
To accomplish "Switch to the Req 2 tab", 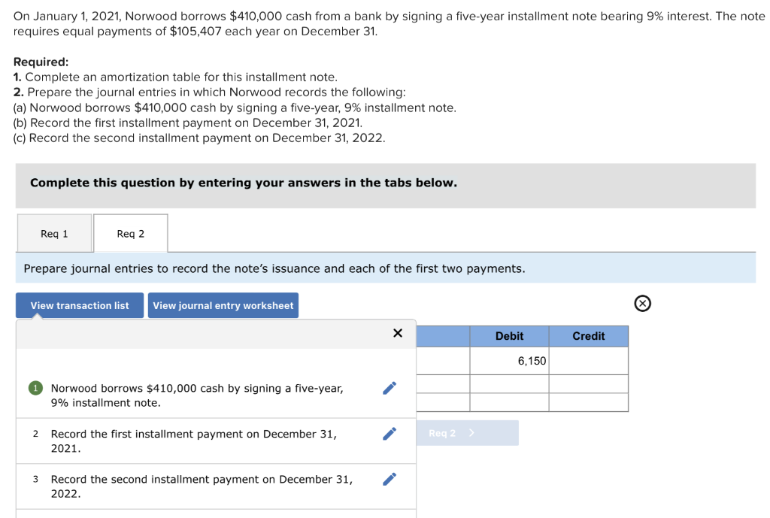I will [x=130, y=233].
